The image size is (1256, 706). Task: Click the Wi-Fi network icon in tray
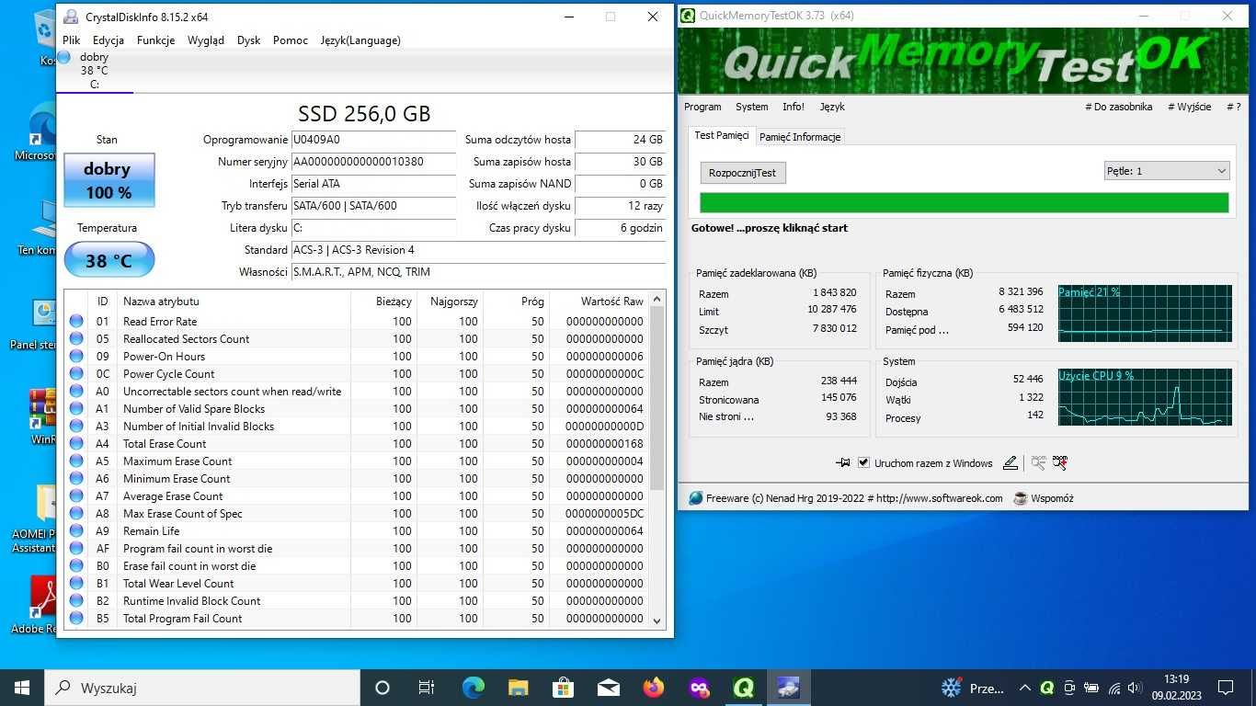(1113, 688)
